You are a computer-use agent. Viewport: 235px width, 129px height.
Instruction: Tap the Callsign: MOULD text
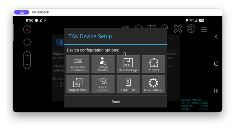click(x=191, y=100)
